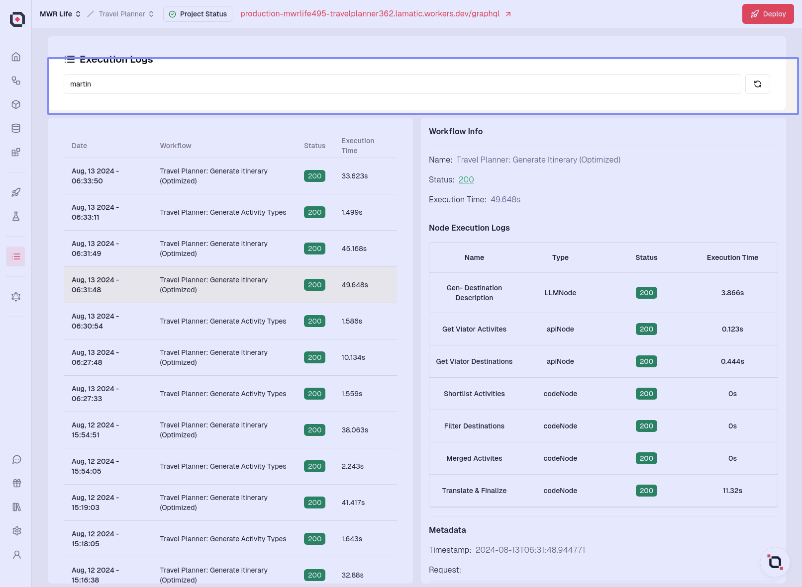Image resolution: width=802 pixels, height=587 pixels.
Task: Open the execution logs list icon in sidebar
Action: 16,256
